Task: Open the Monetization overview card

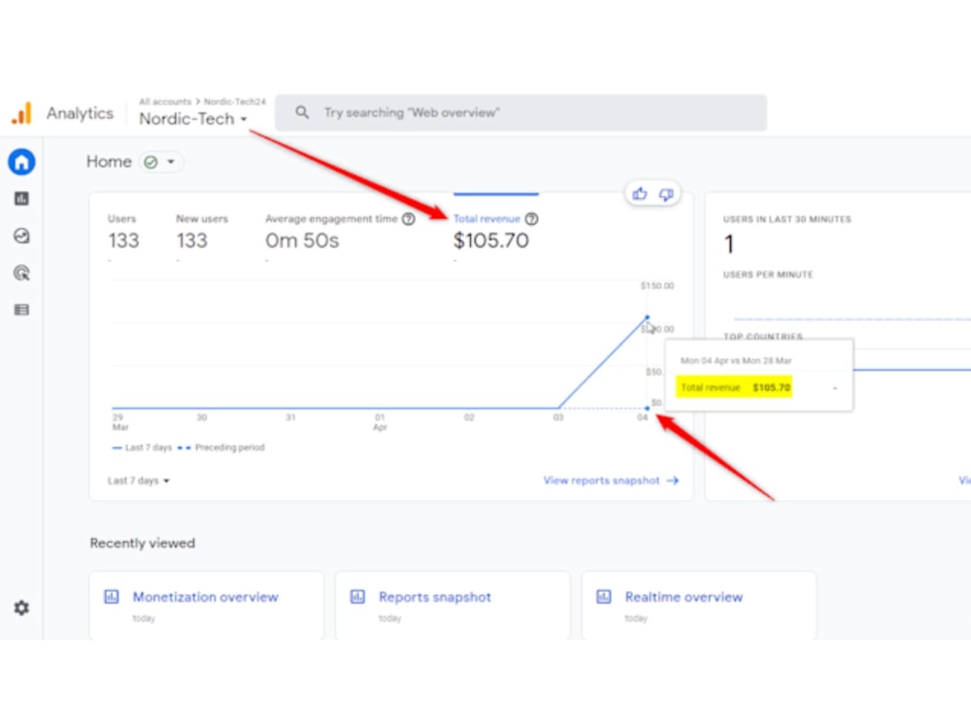Action: (x=205, y=597)
